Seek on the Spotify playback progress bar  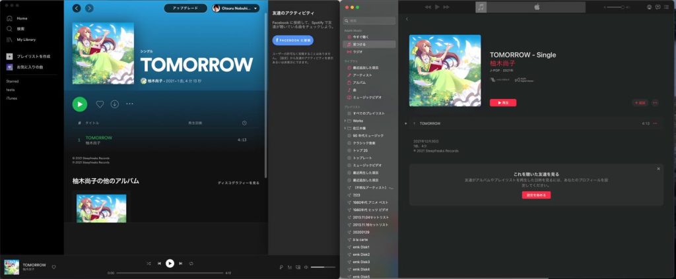(170, 273)
